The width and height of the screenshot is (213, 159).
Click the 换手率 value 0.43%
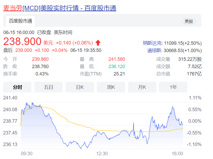pyautogui.click(x=42, y=74)
